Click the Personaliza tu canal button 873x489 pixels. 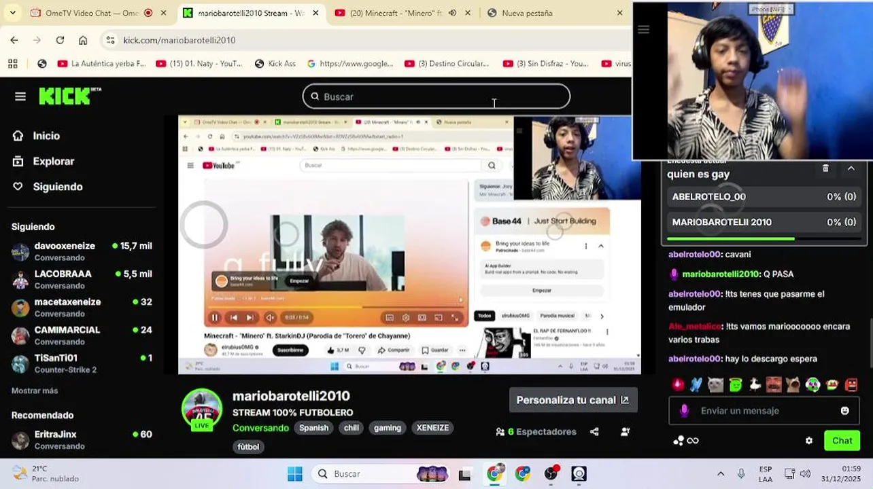pyautogui.click(x=573, y=400)
